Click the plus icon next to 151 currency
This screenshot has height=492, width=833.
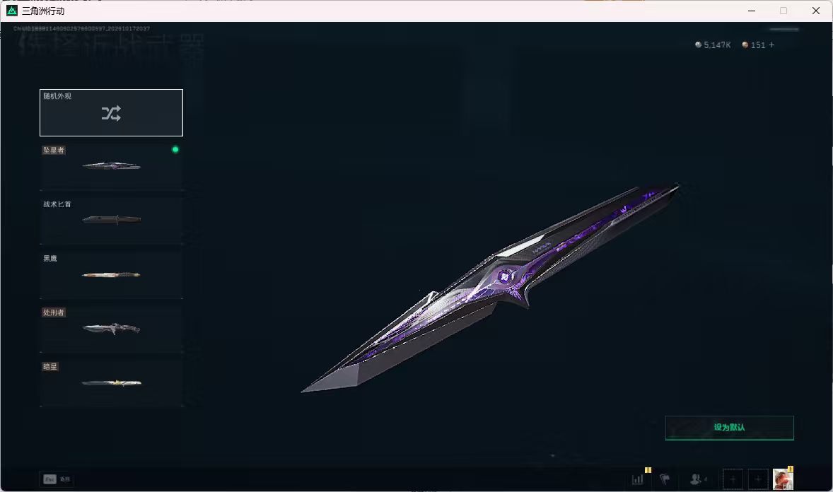771,45
